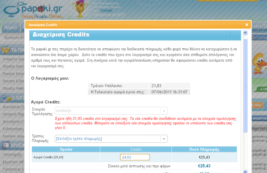The height and width of the screenshot is (173, 267).
Task: Open Ιστορικό Παραγγελιών sidebar link
Action: coord(13,114)
